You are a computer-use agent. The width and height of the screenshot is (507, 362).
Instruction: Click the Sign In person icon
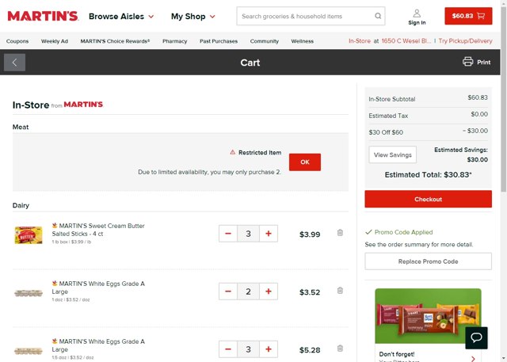pyautogui.click(x=417, y=13)
